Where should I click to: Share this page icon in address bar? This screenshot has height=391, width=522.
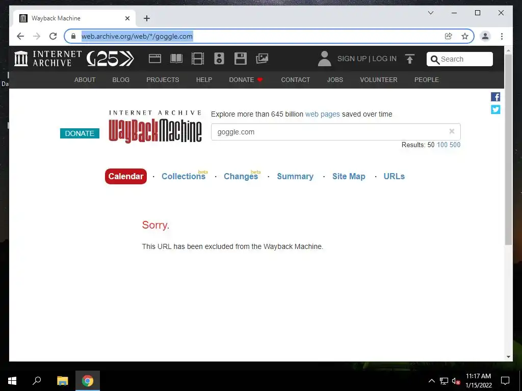tap(449, 36)
